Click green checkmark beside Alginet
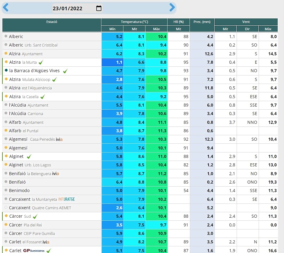Viewport: 284px width, 253px height. click(x=29, y=156)
